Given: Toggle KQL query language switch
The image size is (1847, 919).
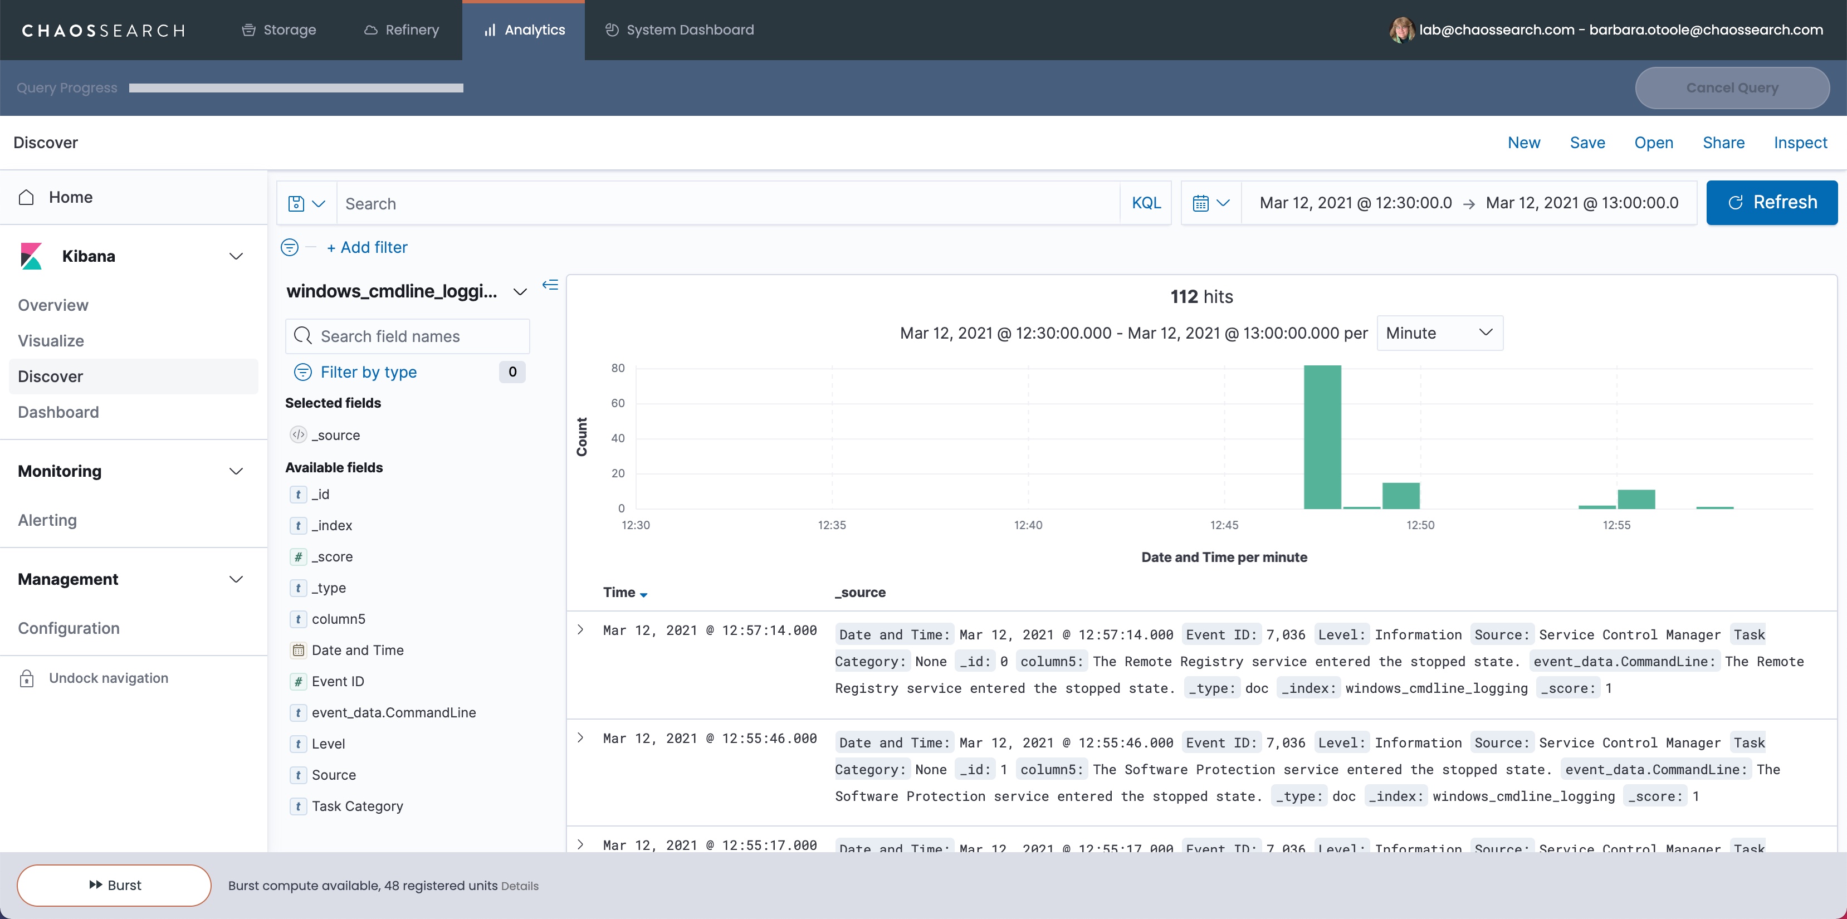Looking at the screenshot, I should 1146,204.
